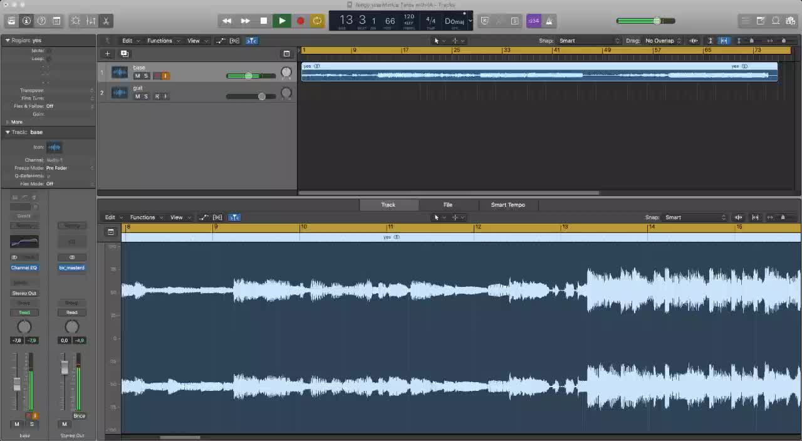802x441 pixels.
Task: Open the Editors scissors icon
Action: [x=106, y=21]
